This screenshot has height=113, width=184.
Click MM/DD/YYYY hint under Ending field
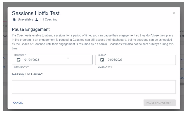105,67
